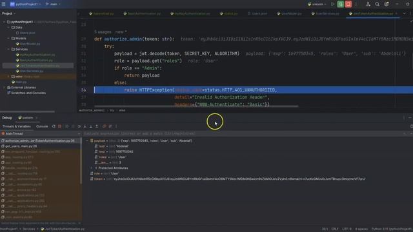Screen dimensions: 413x232
Task: Open the Project view dropdown header
Action: click(x=8, y=14)
